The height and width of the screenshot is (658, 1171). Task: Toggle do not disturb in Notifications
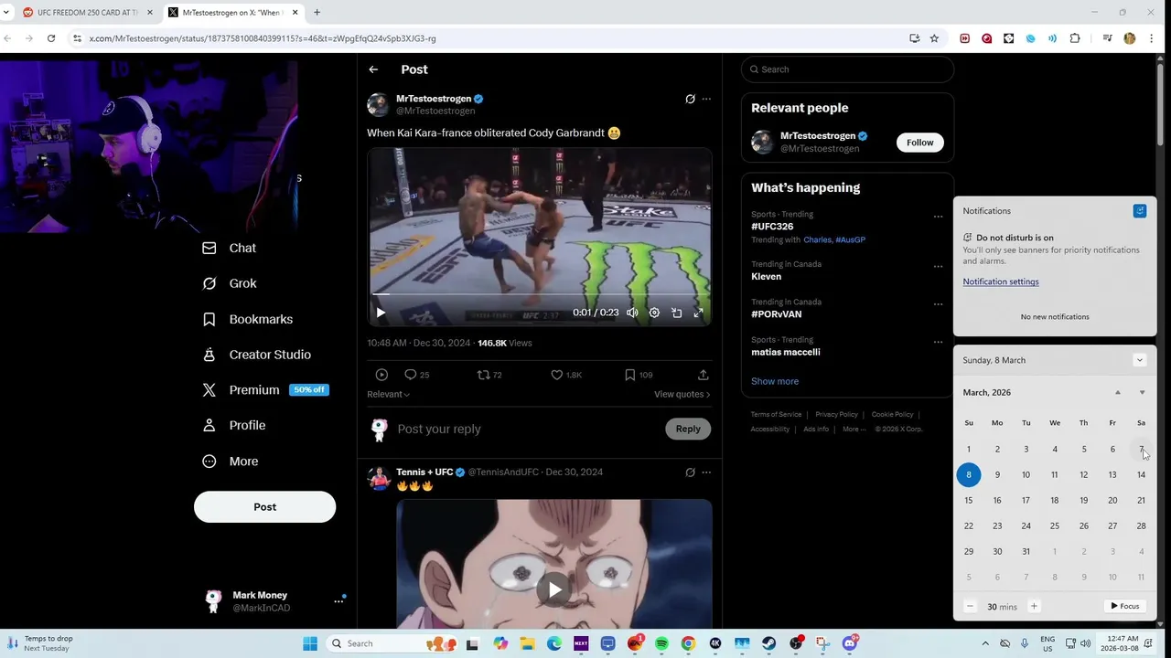point(1139,211)
